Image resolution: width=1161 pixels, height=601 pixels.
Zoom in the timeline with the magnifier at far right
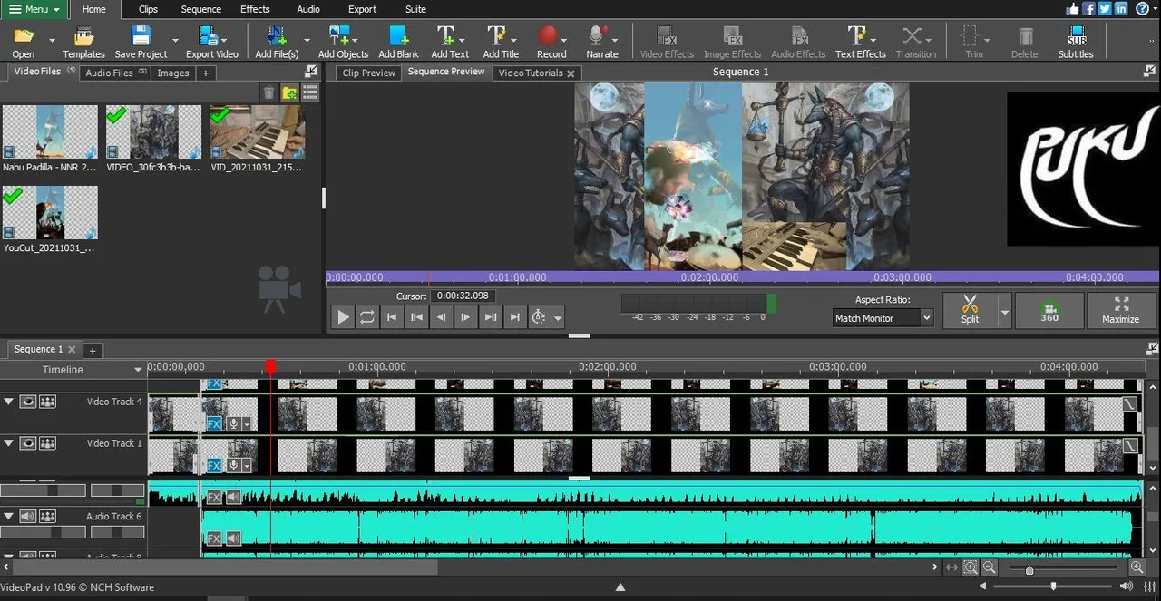coord(1137,567)
